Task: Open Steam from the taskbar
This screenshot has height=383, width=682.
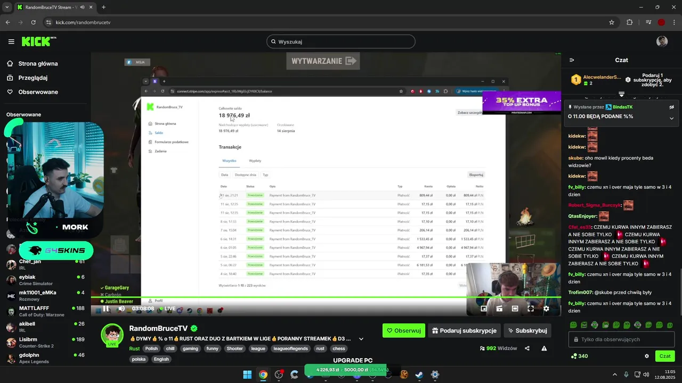Action: click(x=419, y=374)
